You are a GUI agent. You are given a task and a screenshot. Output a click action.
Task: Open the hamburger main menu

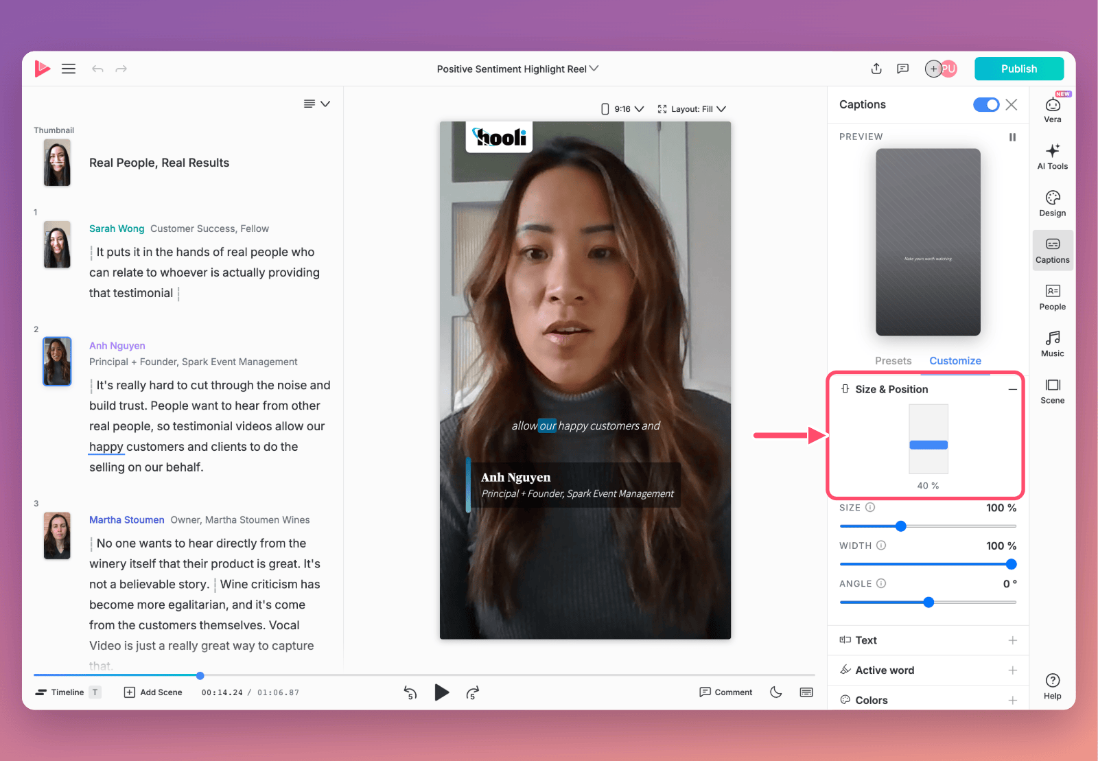point(69,69)
